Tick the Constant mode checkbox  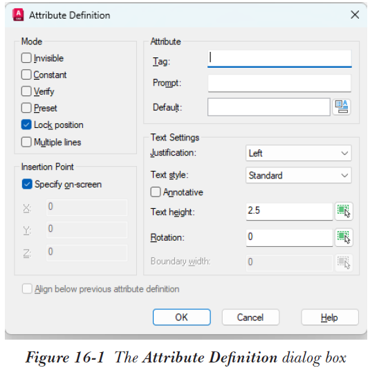coord(26,75)
